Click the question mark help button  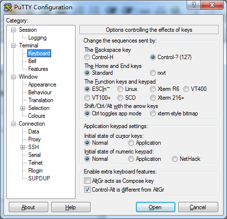pyautogui.click(x=193, y=5)
